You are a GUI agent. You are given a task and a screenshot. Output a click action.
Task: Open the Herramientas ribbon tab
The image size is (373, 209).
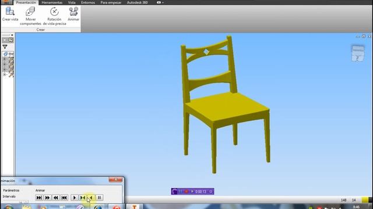pos(52,2)
